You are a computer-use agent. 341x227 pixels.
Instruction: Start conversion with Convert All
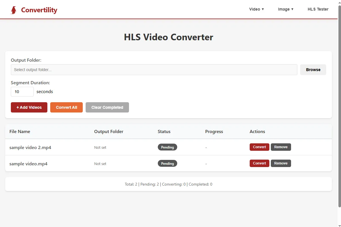66,107
